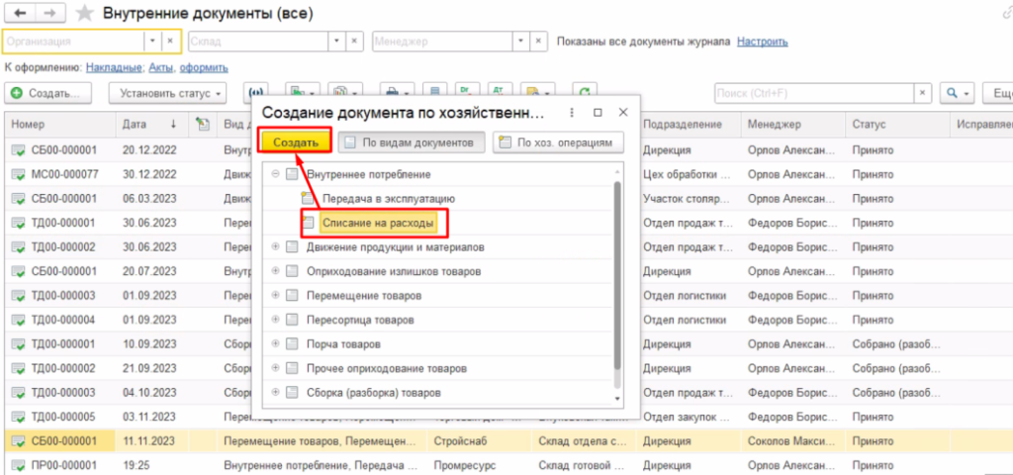Click the back navigation arrow

pyautogui.click(x=20, y=14)
